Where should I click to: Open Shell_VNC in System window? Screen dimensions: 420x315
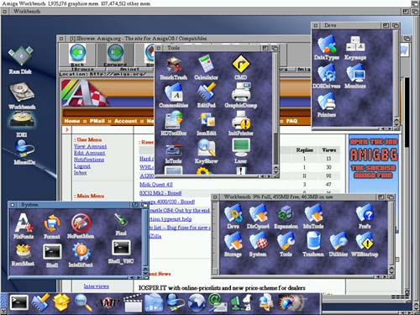click(121, 252)
